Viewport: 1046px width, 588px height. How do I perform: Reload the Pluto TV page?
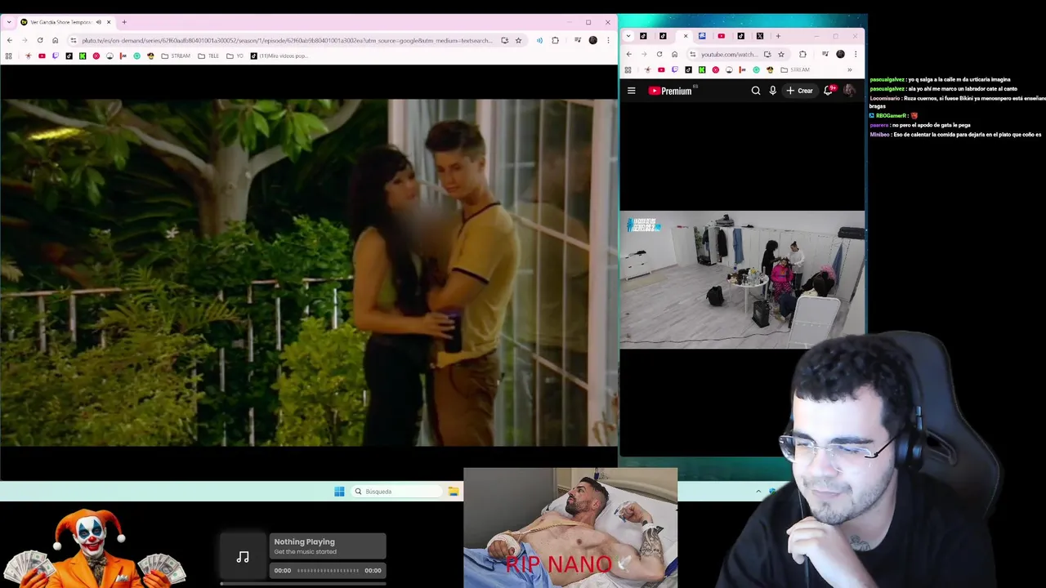40,40
